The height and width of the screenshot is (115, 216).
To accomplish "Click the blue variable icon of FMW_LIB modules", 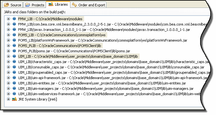I will (14, 19).
